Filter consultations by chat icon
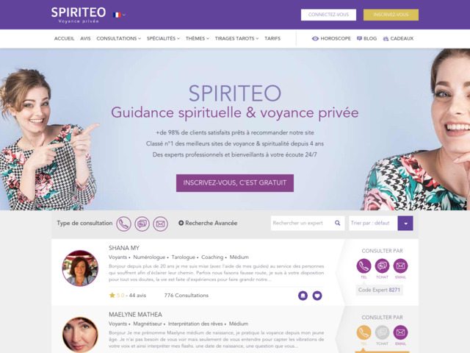 (x=142, y=224)
